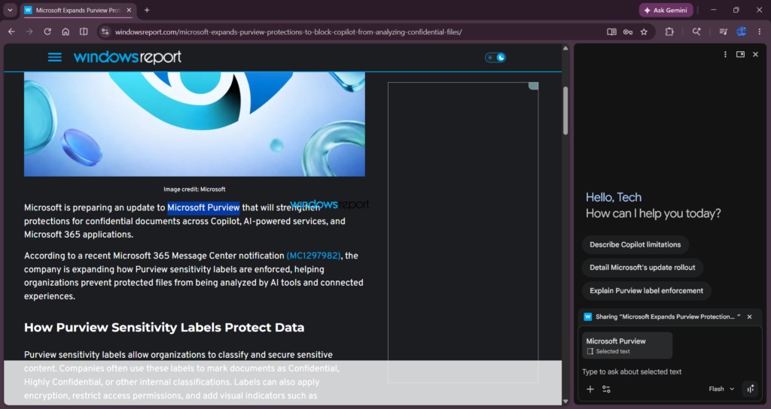Click the scrollbar up arrow

pos(565,48)
